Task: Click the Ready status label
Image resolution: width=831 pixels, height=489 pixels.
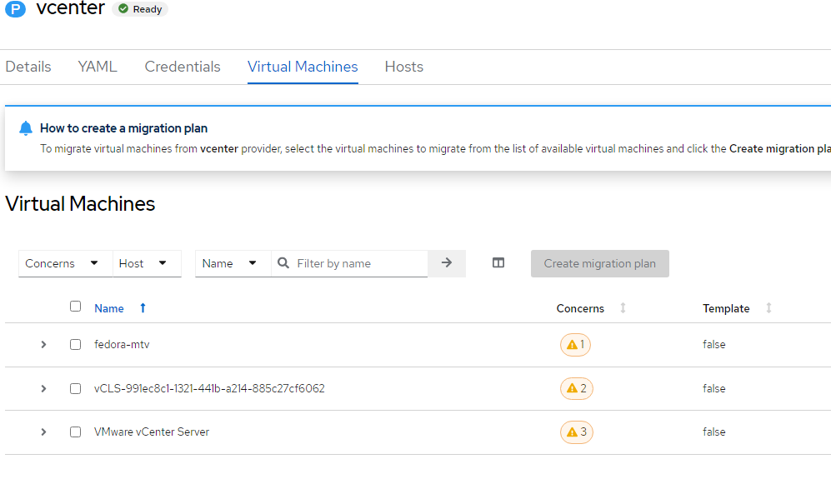Action: pos(148,9)
